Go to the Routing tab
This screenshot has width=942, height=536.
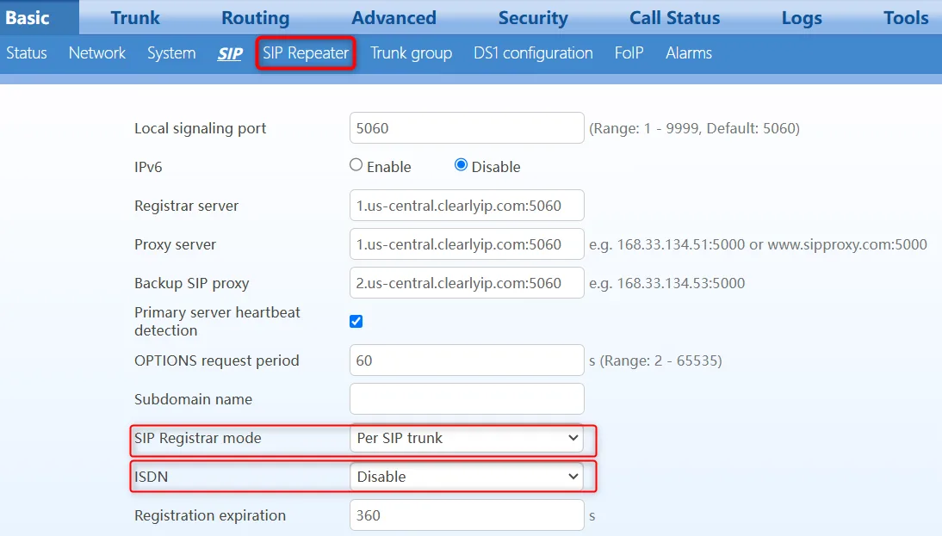click(x=256, y=17)
